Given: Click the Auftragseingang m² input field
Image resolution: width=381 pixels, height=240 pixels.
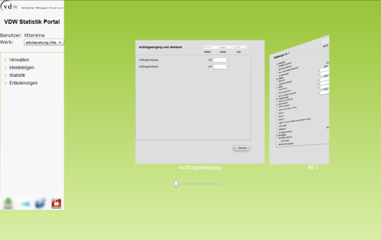Looking at the screenshot, I should pos(221,60).
